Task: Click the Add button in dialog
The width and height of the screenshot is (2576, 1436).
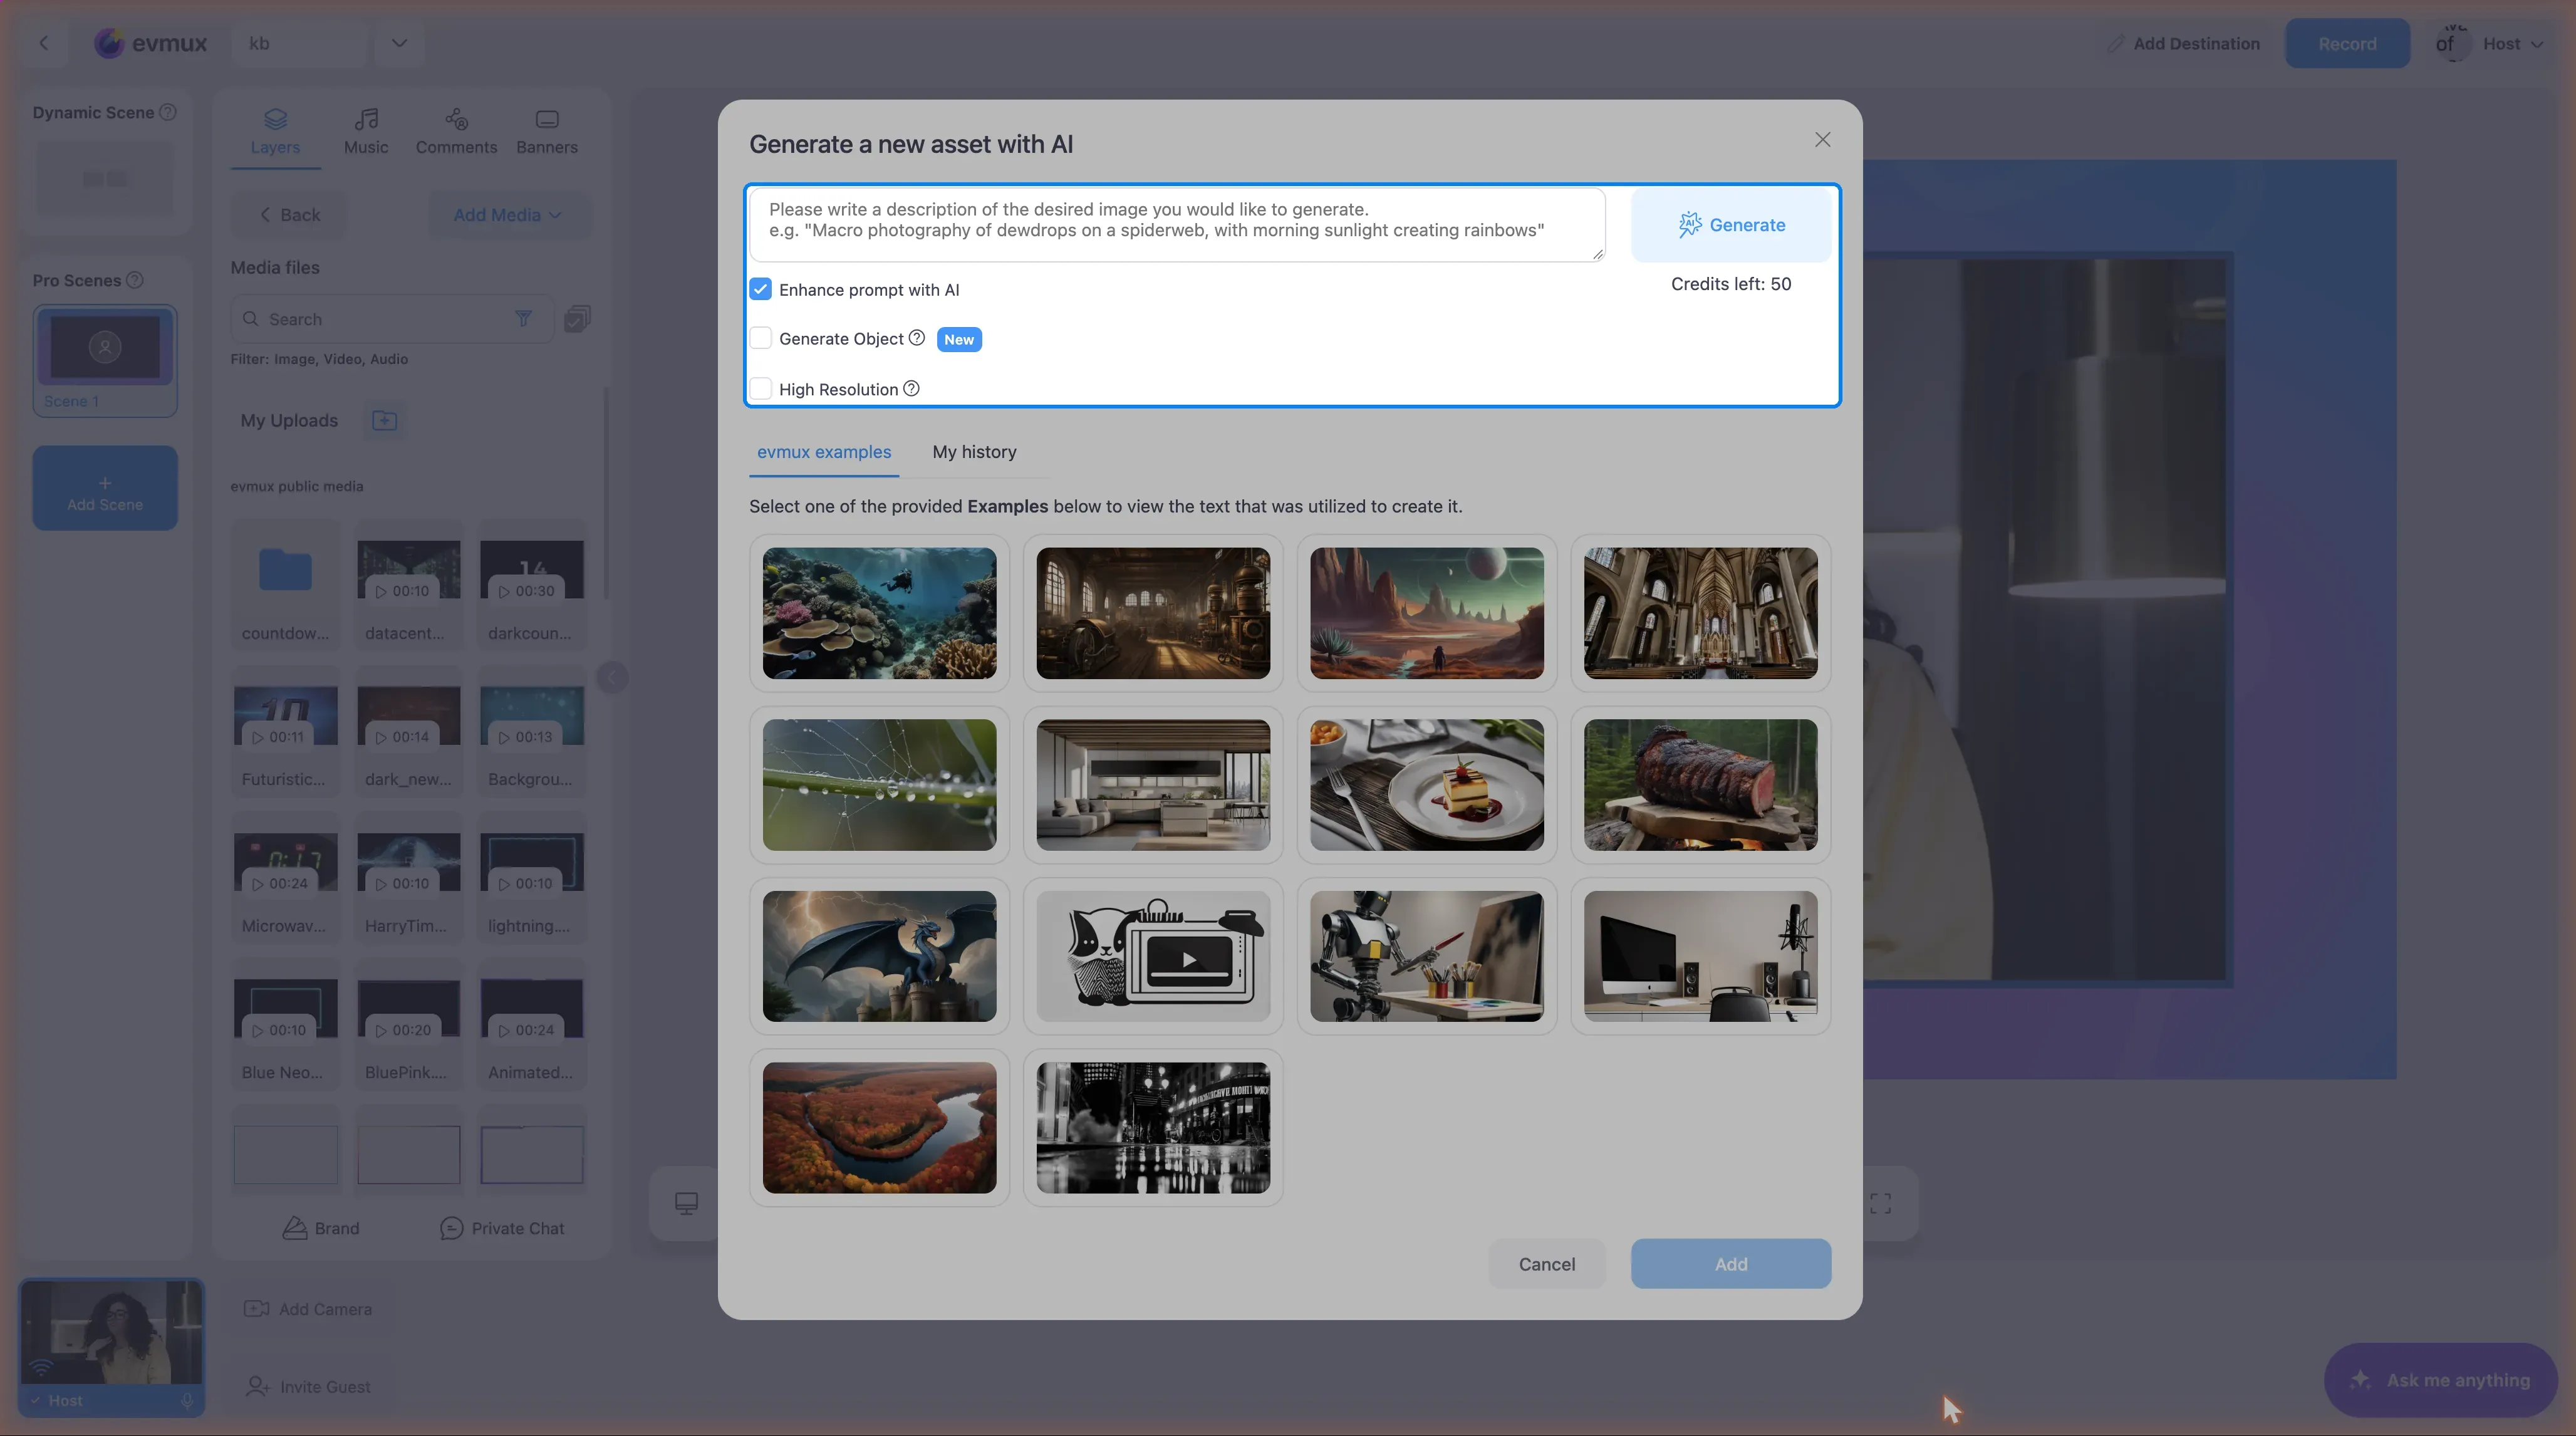Action: click(1731, 1264)
